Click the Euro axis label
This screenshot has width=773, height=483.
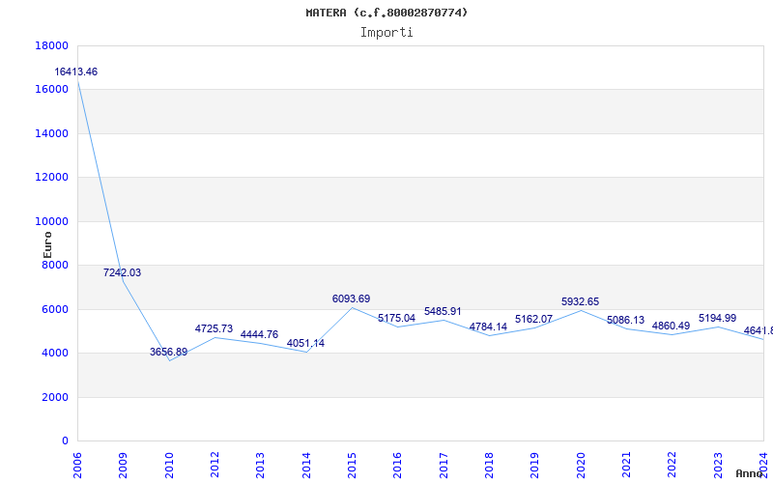coord(47,244)
